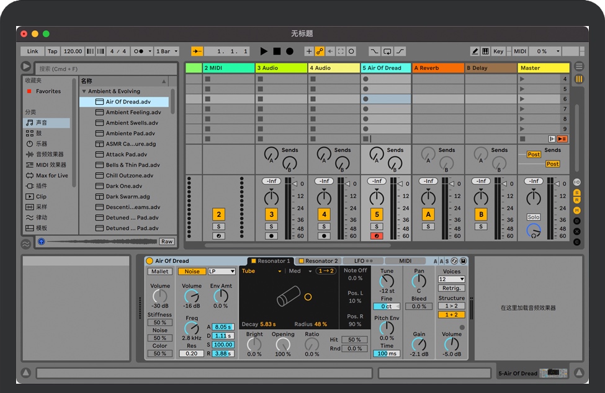Click the Hot-Swap icon on the Air Of Dread device
This screenshot has width=605, height=393.
coord(454,261)
